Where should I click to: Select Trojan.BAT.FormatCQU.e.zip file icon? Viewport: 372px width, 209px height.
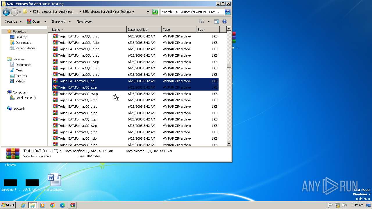[55, 49]
